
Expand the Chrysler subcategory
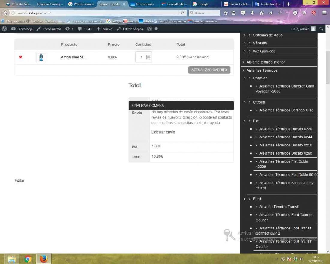(260, 78)
